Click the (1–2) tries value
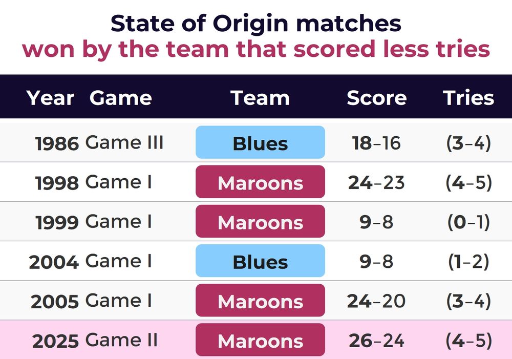 point(468,262)
